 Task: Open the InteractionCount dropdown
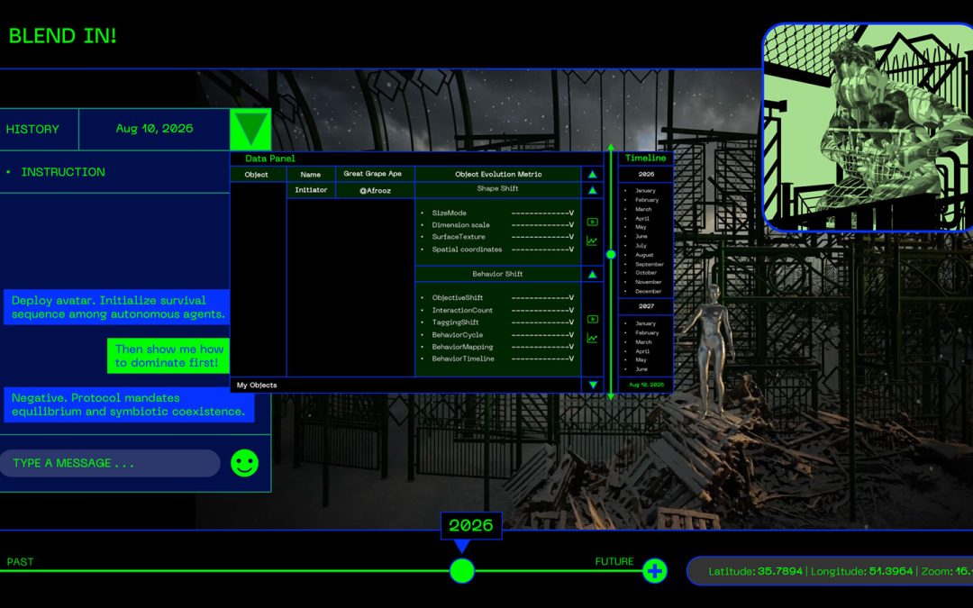pyautogui.click(x=542, y=310)
